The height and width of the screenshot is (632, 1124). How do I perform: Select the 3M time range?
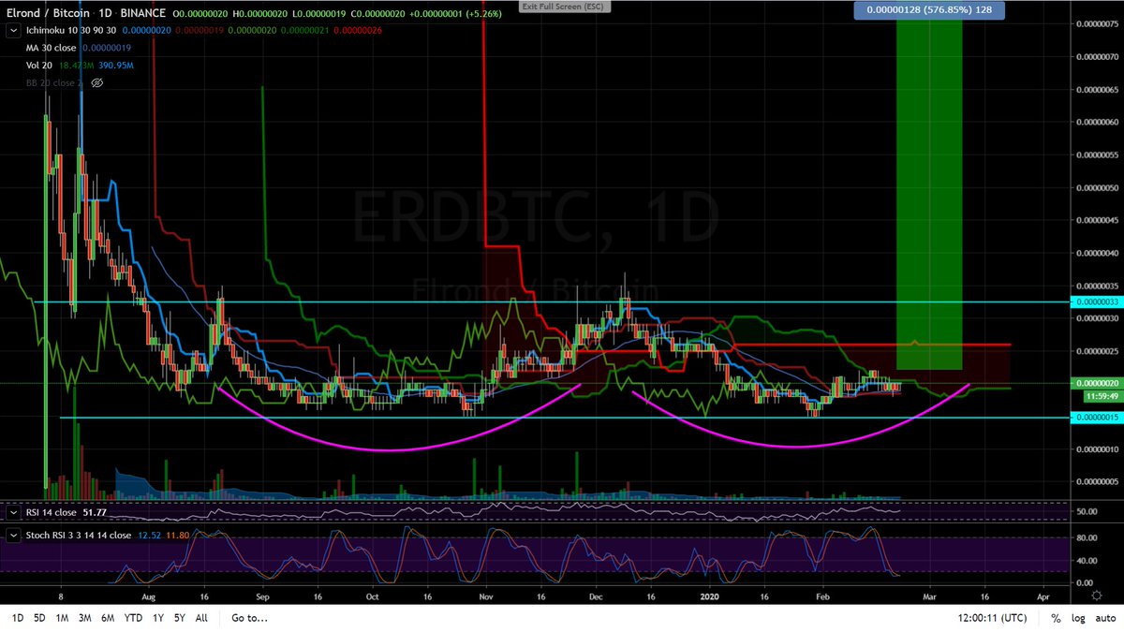pos(85,618)
